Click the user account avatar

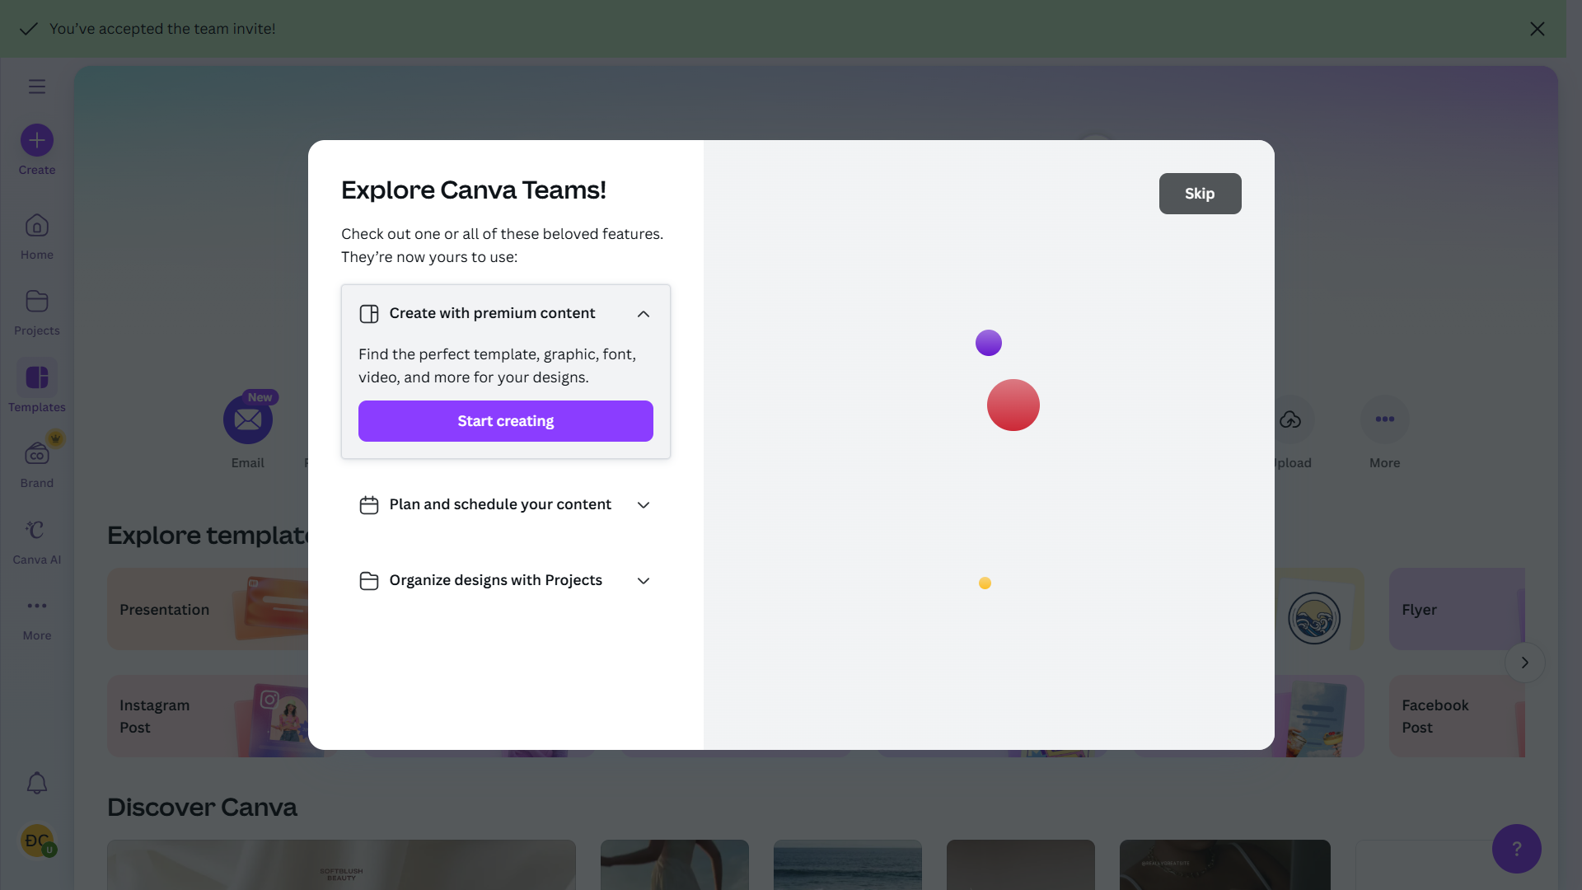(37, 841)
